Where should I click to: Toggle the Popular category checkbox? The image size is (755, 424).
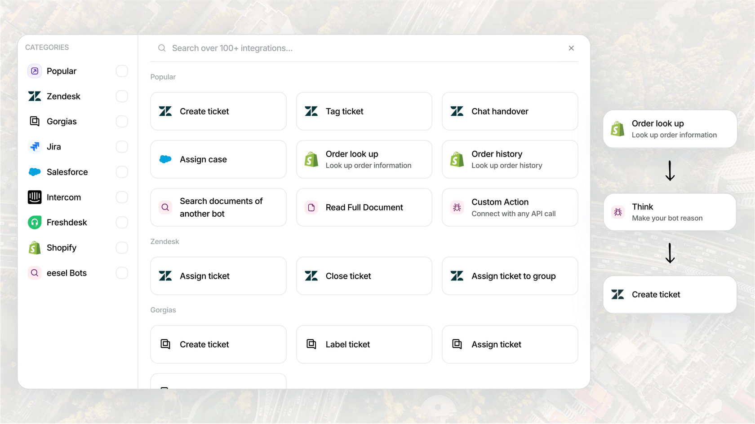122,71
